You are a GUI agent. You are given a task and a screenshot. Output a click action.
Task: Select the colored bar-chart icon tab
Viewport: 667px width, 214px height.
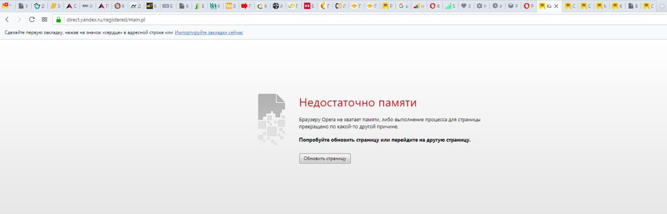pos(419,6)
